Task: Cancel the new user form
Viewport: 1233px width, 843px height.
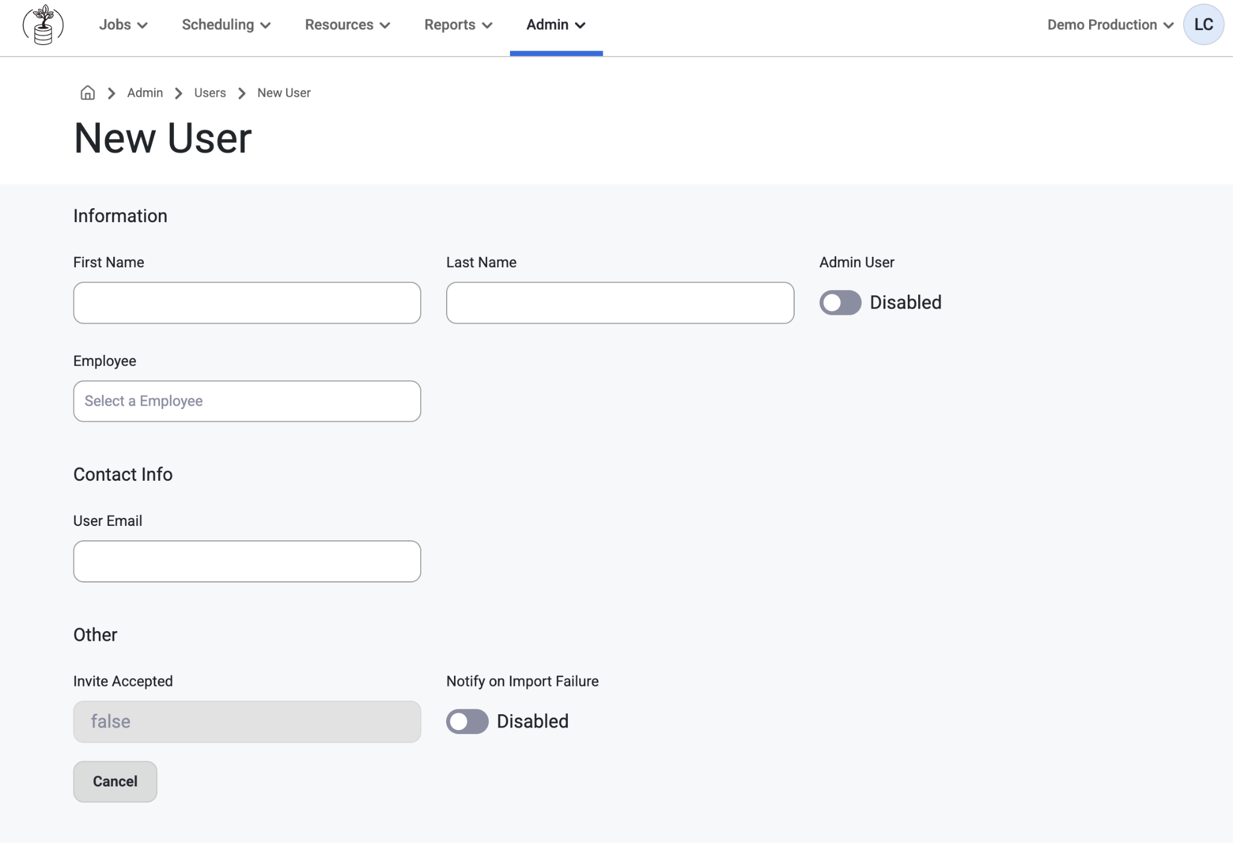Action: click(115, 782)
